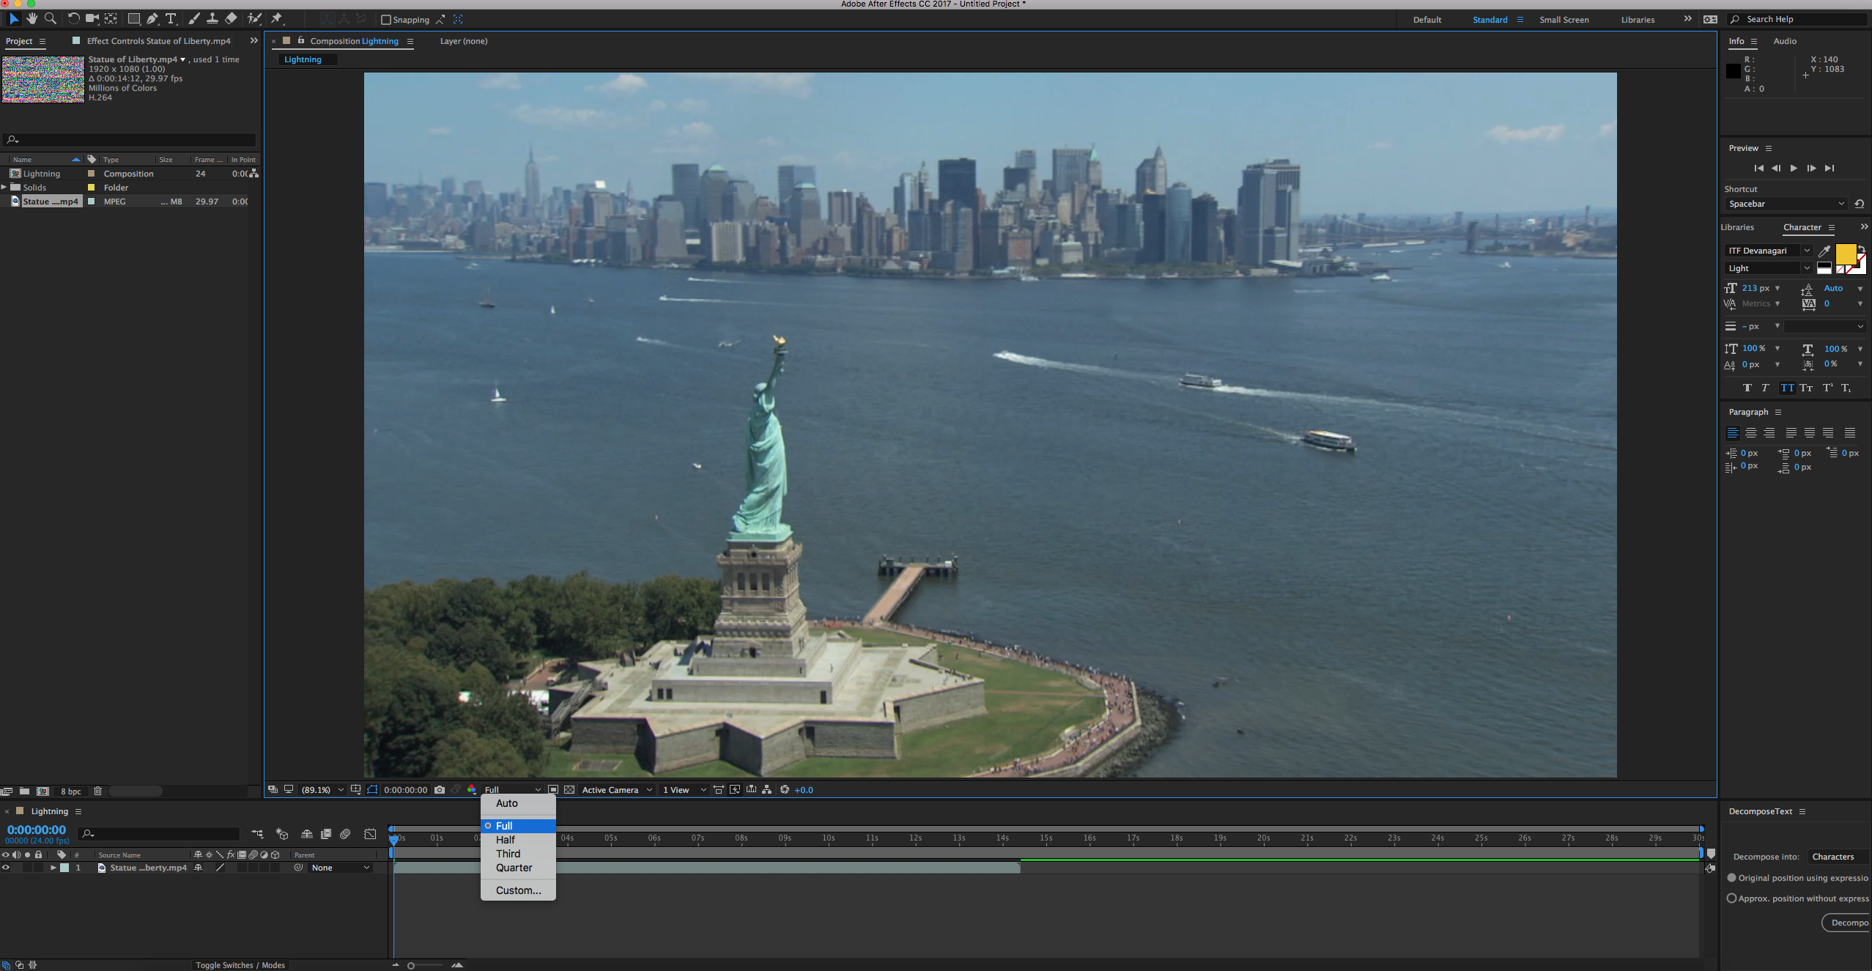Open the composition mini-flowchart in timeline
1872x971 pixels.
pyautogui.click(x=257, y=834)
